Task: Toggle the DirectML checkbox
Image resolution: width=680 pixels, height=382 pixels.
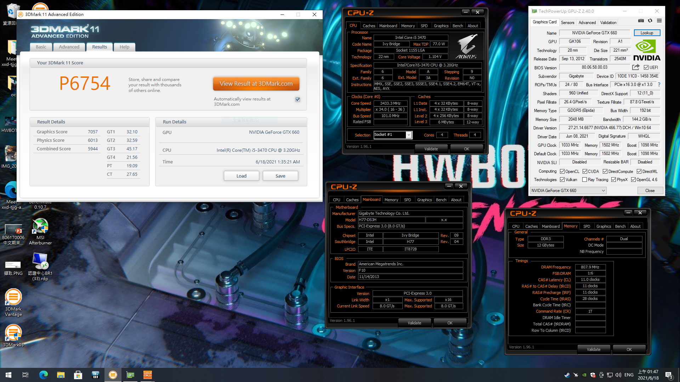Action: (x=639, y=172)
